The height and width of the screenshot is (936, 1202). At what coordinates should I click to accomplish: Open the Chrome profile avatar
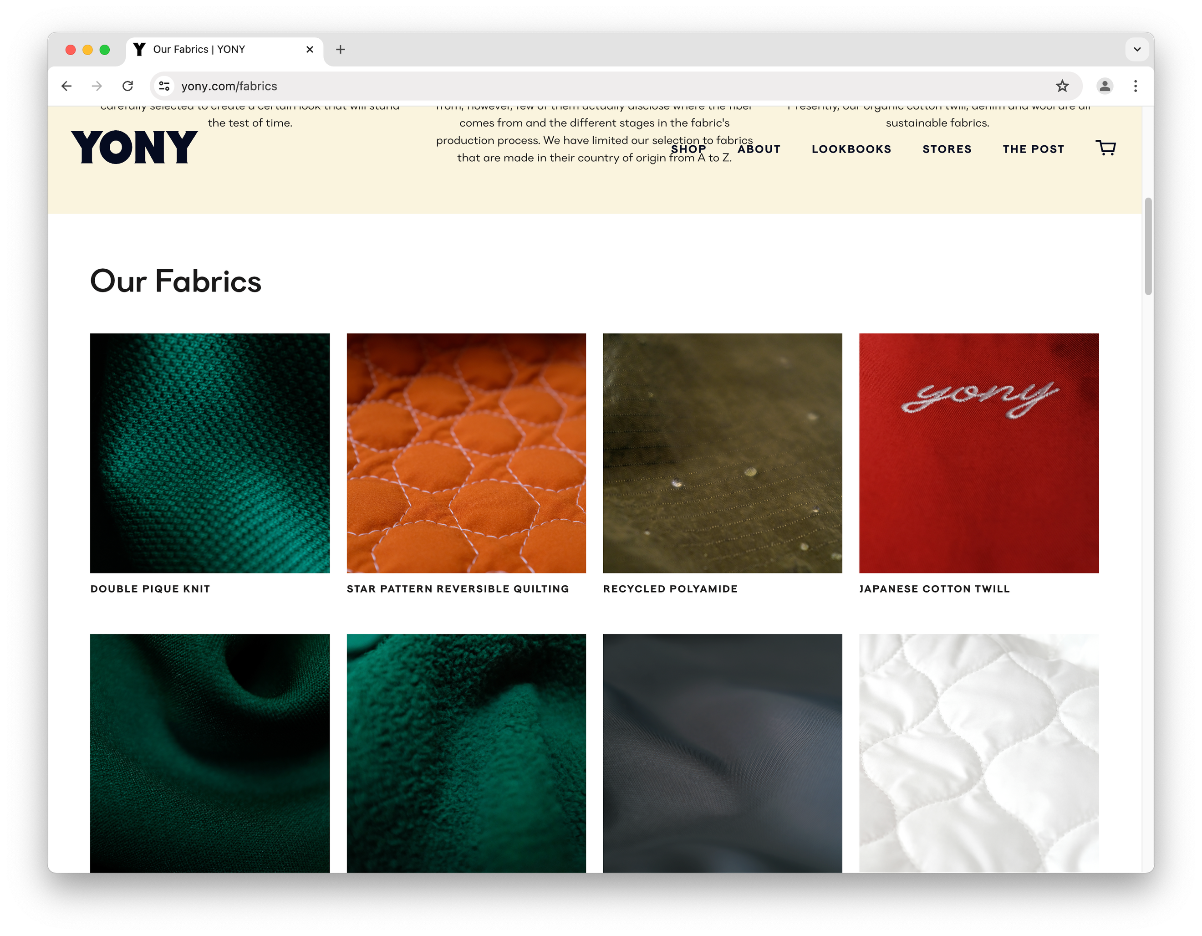tap(1104, 86)
